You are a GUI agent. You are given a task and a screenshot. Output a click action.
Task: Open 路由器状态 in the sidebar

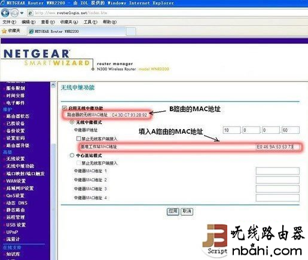pyautogui.click(x=18, y=116)
